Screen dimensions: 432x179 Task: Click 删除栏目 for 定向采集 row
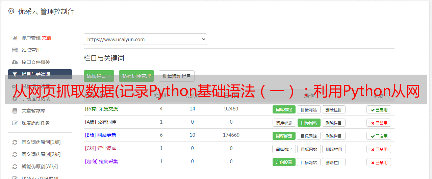pyautogui.click(x=334, y=162)
